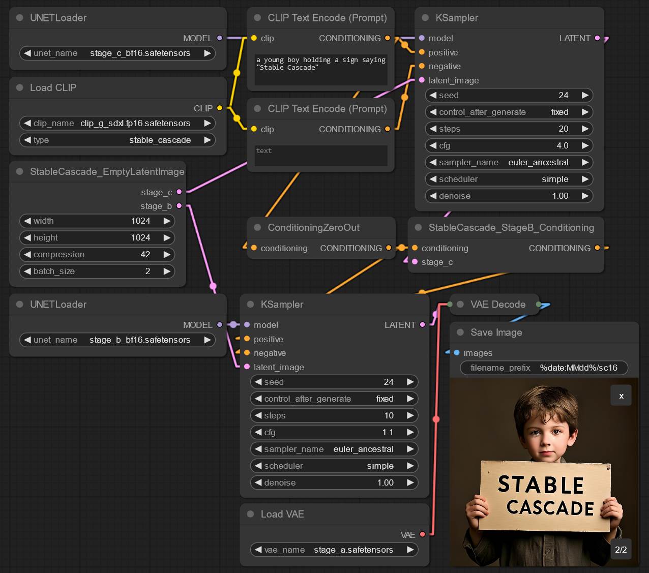Click latent_image input port of 20-step KSampler
This screenshot has width=649, height=573.
[422, 80]
